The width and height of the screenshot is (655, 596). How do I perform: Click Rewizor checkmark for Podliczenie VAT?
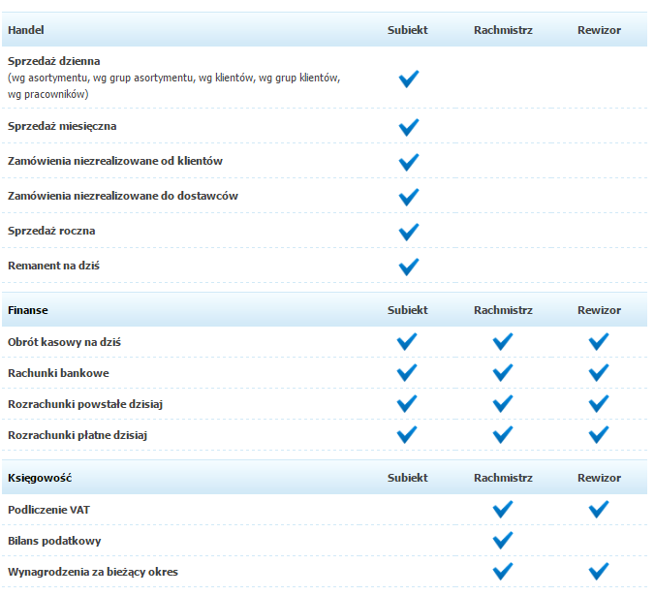coord(599,510)
